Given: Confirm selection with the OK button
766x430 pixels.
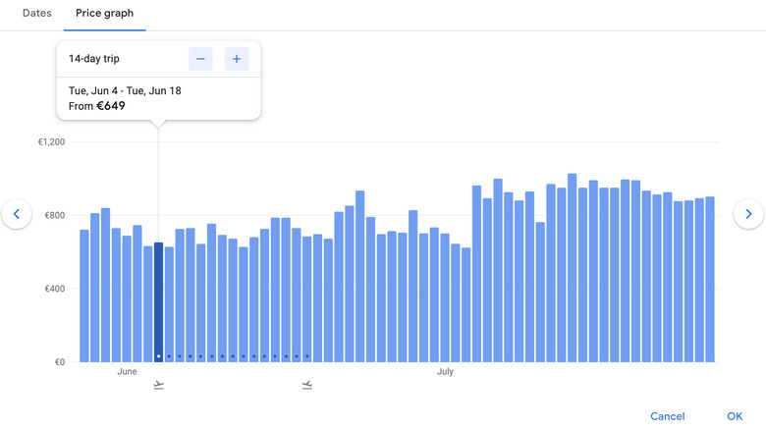Looking at the screenshot, I should pyautogui.click(x=735, y=416).
